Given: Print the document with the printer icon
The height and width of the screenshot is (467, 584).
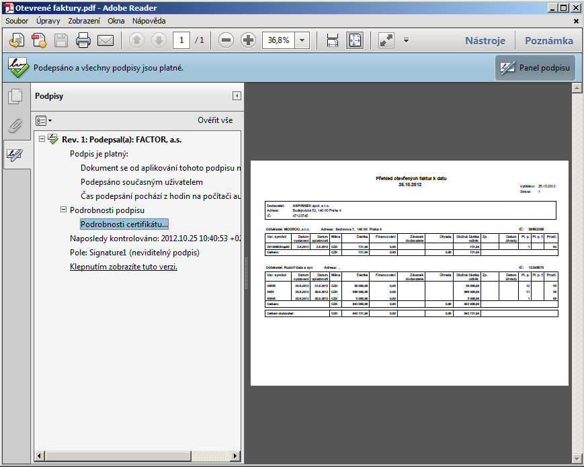Looking at the screenshot, I should tap(83, 40).
